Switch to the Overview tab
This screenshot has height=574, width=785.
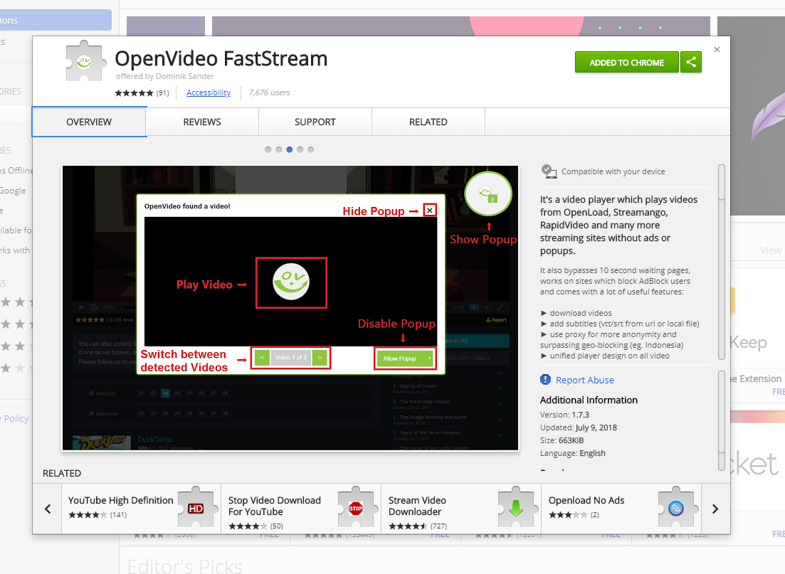pyautogui.click(x=89, y=122)
